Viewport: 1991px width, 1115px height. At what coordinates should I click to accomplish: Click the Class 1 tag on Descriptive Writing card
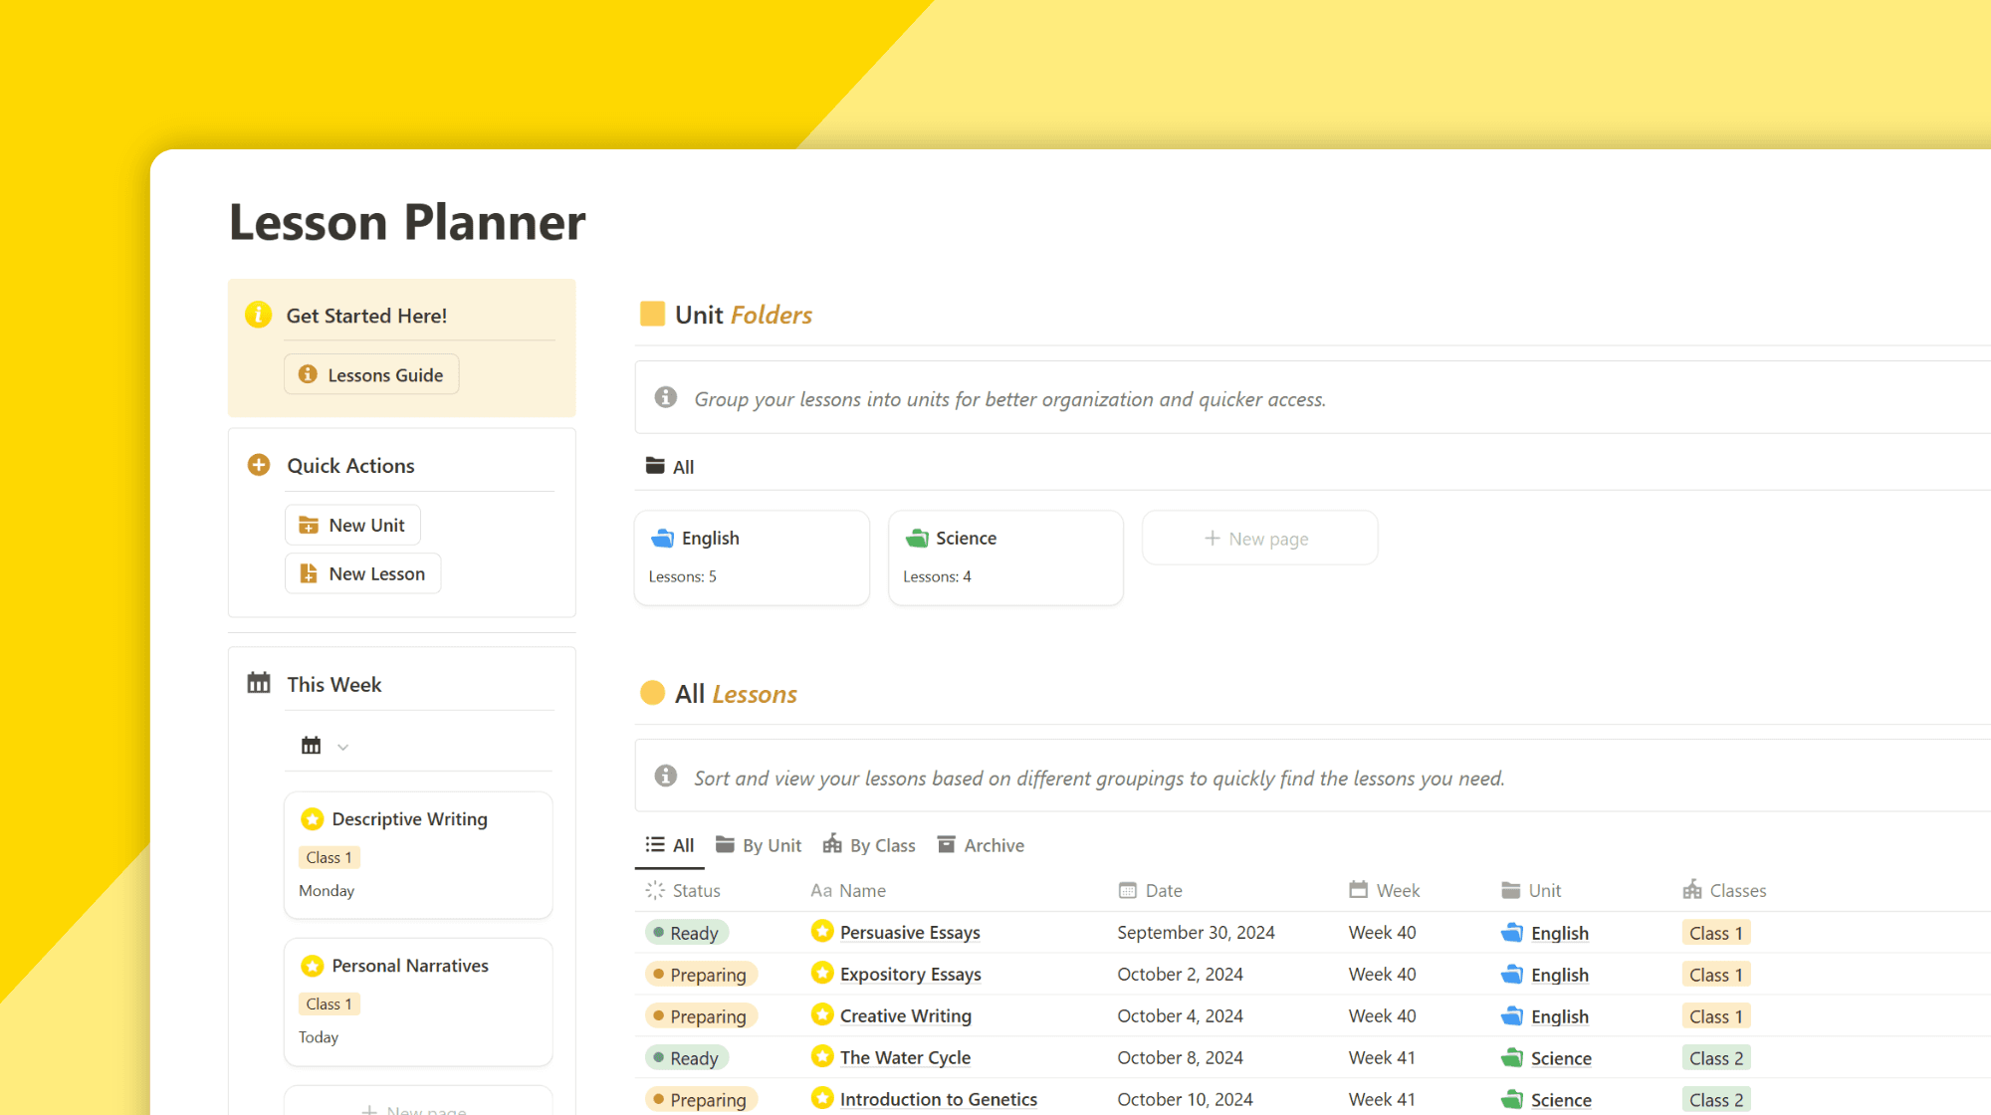[329, 857]
